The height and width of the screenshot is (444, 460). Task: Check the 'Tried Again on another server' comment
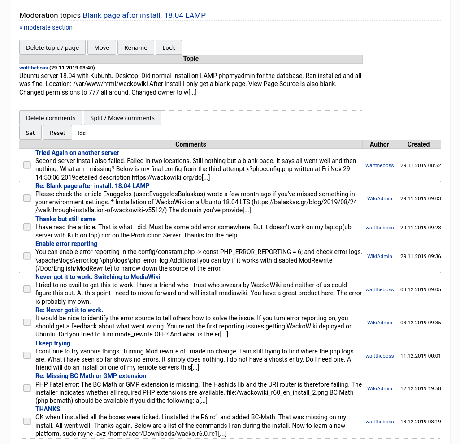click(27, 165)
